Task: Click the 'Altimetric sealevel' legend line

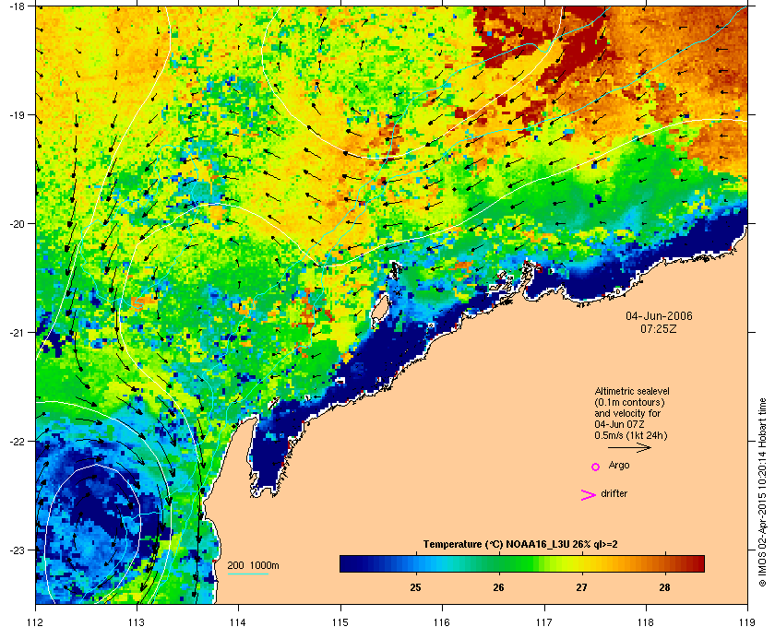Action: click(632, 391)
